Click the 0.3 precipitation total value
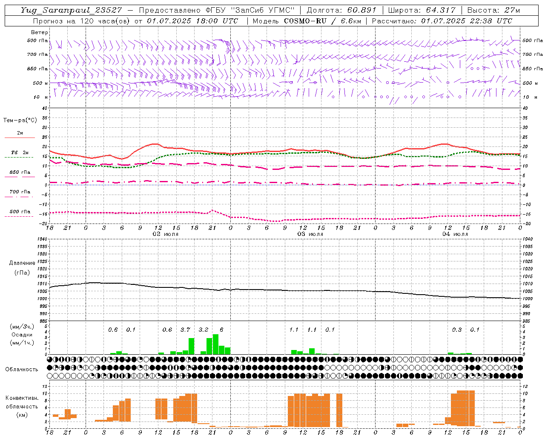The image size is (545, 436). point(456,330)
